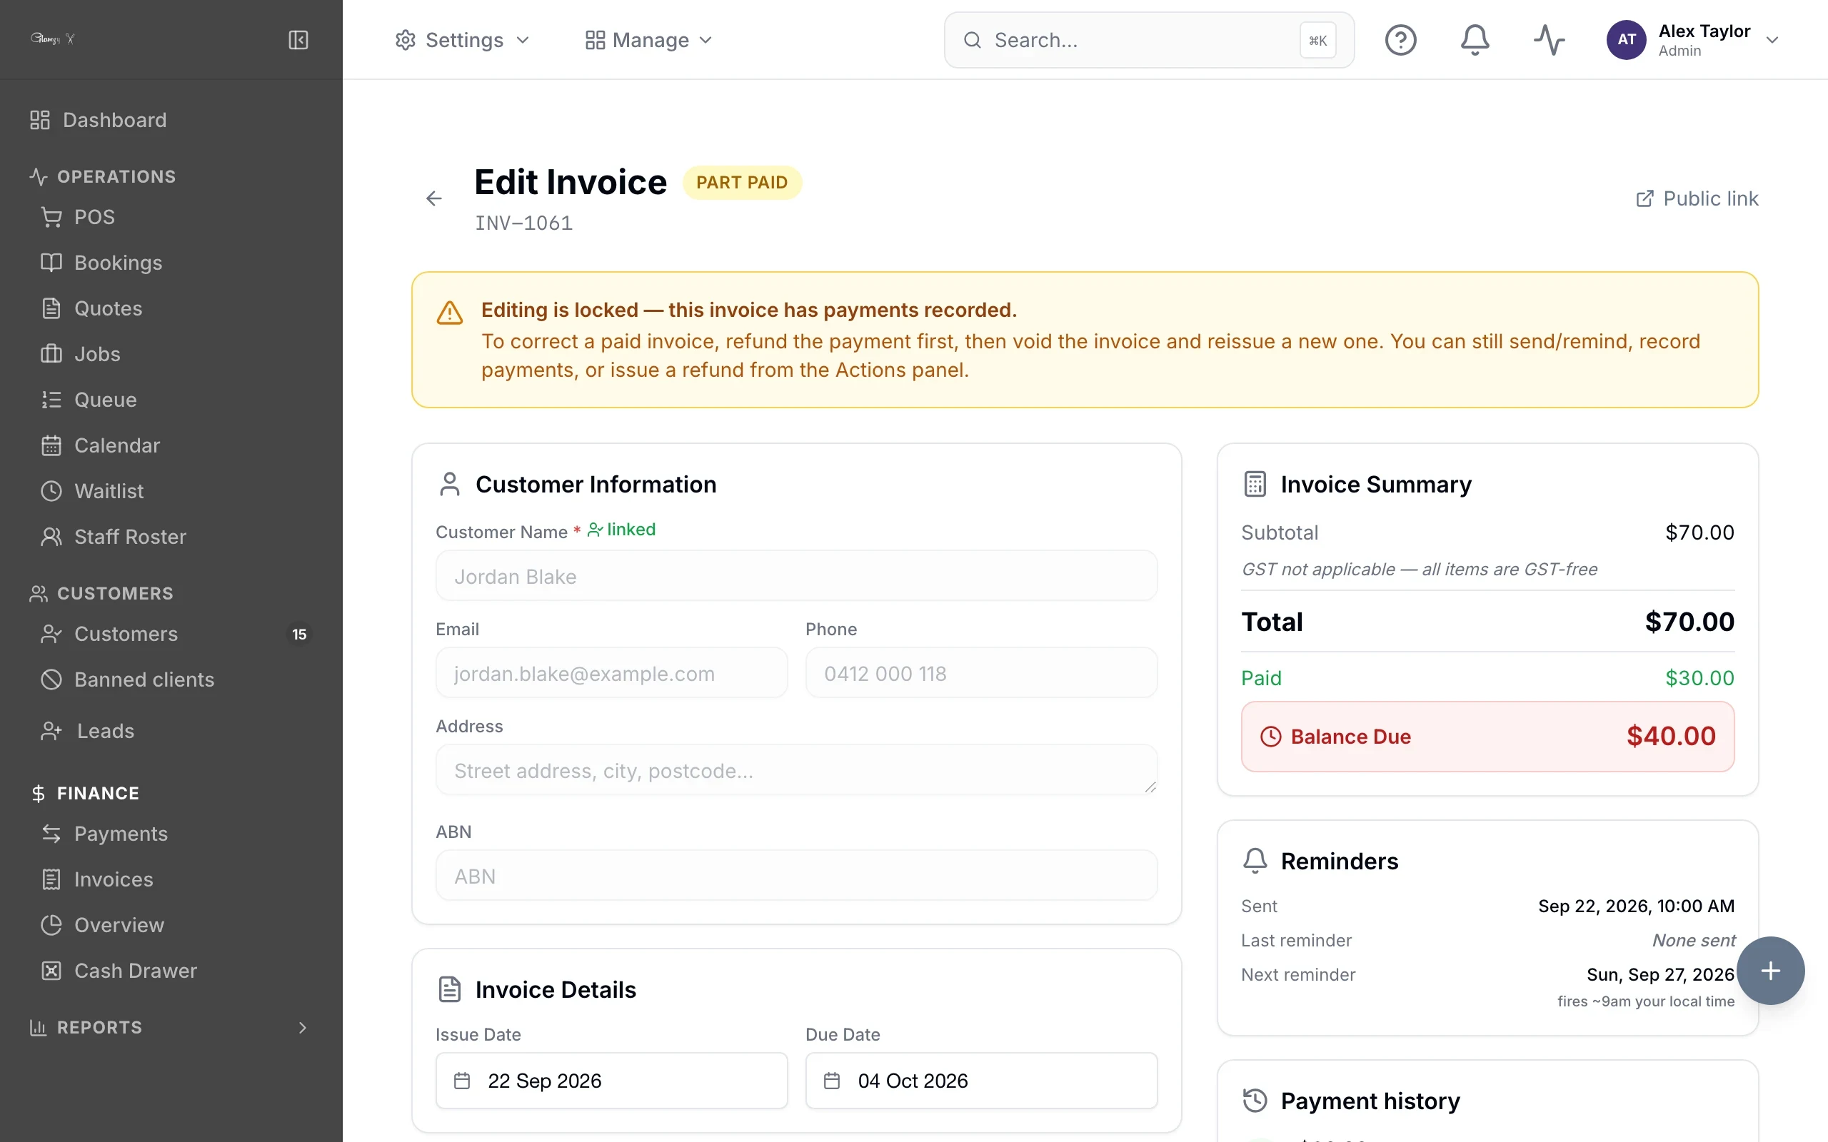Open the Manage dropdown

click(x=649, y=40)
